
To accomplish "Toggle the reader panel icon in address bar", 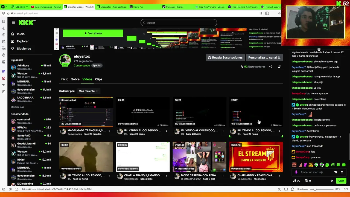I will coord(267,13).
